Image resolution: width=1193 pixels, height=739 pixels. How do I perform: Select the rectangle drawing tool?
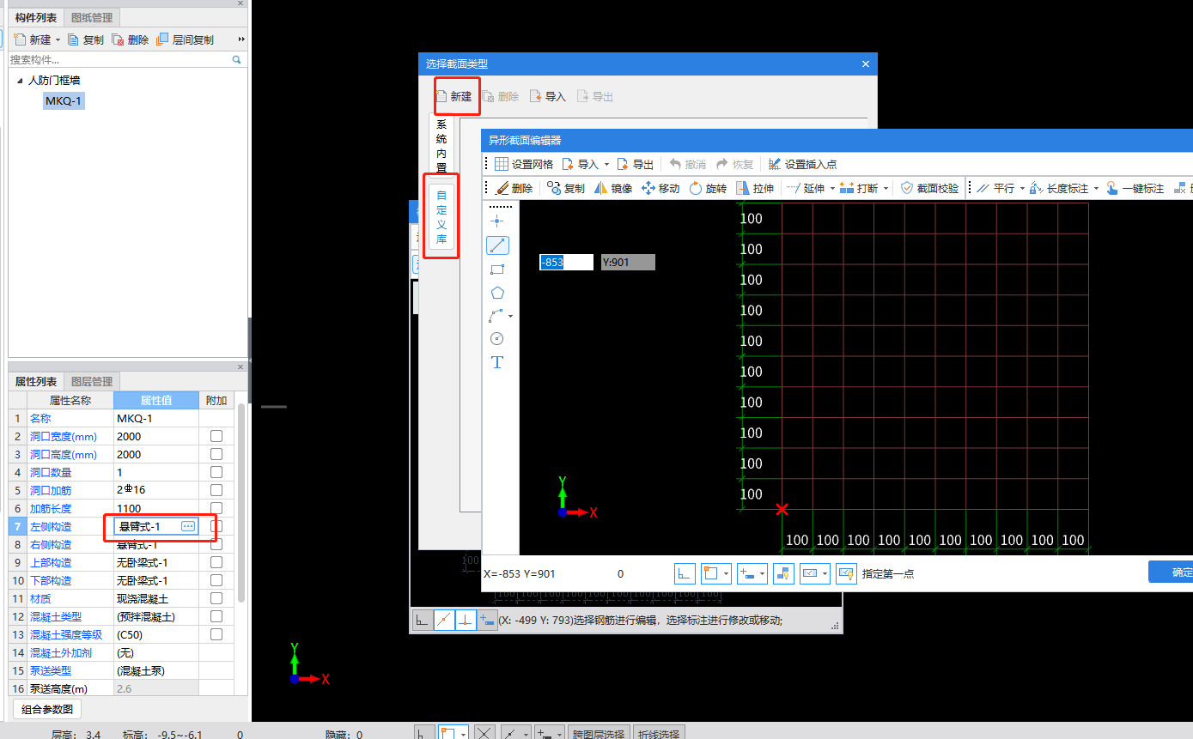pyautogui.click(x=496, y=270)
